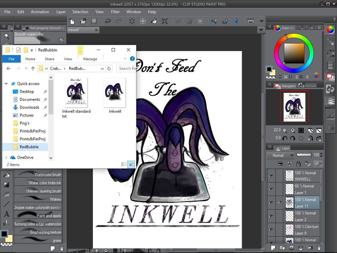The width and height of the screenshot is (337, 253).
Task: Click Merge with layer below icon
Action: (x=301, y=248)
